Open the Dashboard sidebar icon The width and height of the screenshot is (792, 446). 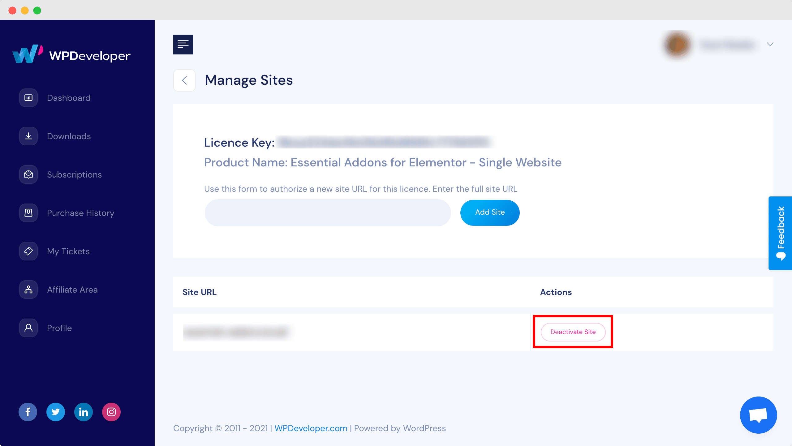click(x=28, y=97)
